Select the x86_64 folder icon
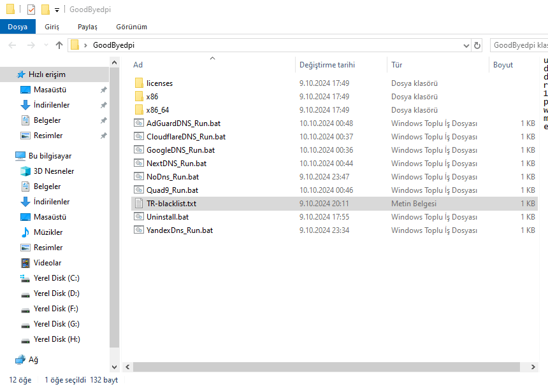This screenshot has width=548, height=387. click(139, 109)
